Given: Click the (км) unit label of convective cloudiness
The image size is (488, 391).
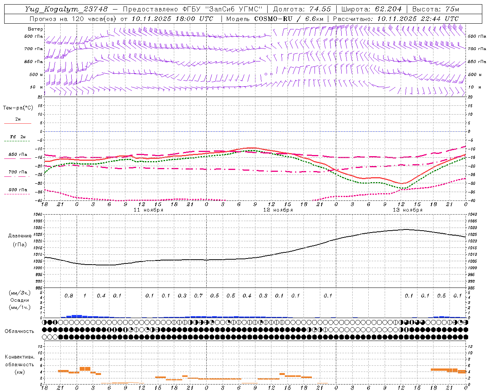Looking at the screenshot, I should (20, 372).
